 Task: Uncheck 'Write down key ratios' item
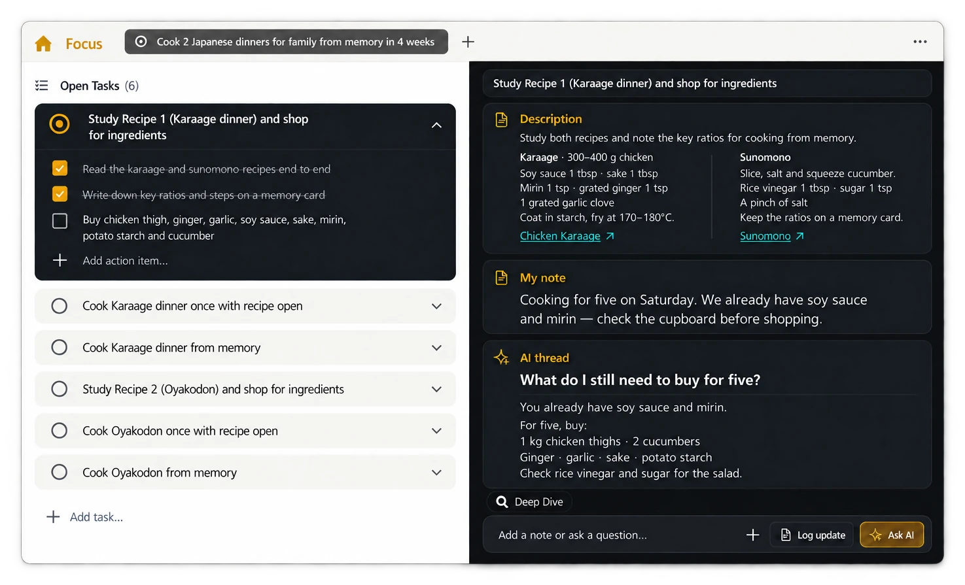60,194
